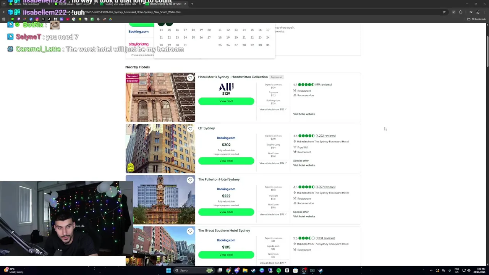Open the browser profile avatar
Screen dimensions: 489x275
click(x=478, y=12)
